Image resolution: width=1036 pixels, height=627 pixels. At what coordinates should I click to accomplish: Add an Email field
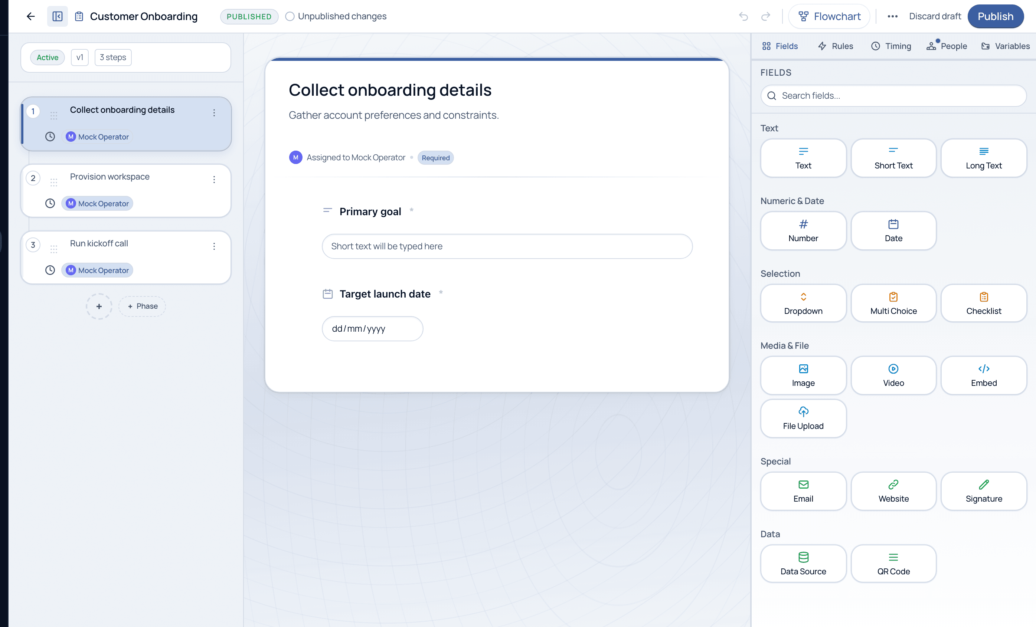click(x=803, y=491)
